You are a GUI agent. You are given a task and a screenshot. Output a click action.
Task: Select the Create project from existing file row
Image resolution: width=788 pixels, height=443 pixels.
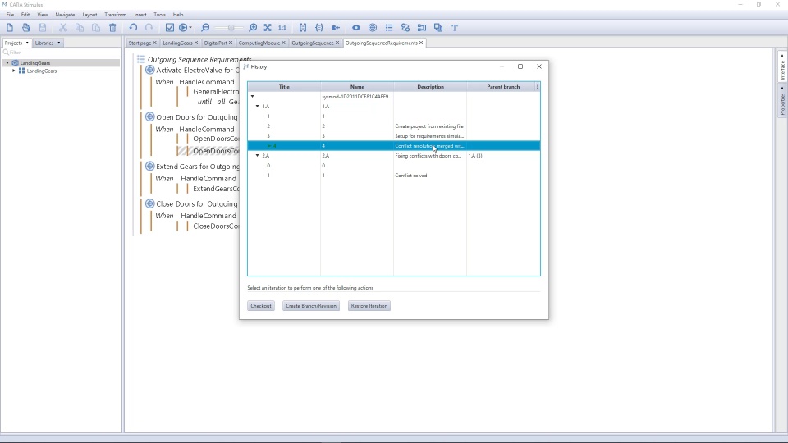click(393, 126)
